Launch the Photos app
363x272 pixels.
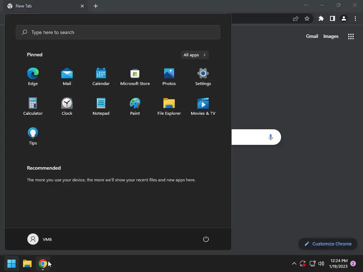click(x=169, y=77)
